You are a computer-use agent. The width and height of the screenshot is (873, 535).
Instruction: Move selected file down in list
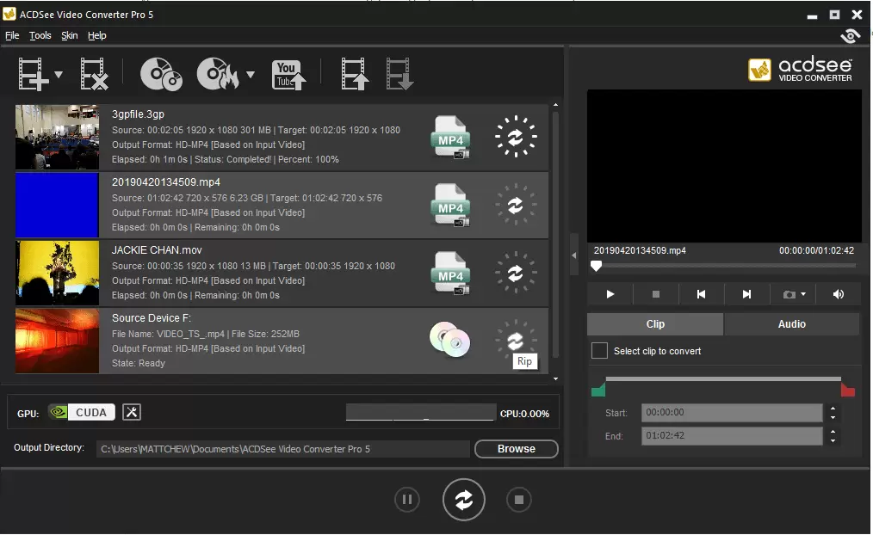399,73
